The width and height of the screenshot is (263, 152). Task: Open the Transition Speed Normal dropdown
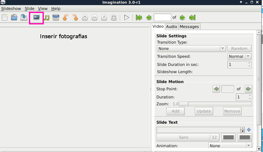[x=239, y=56]
